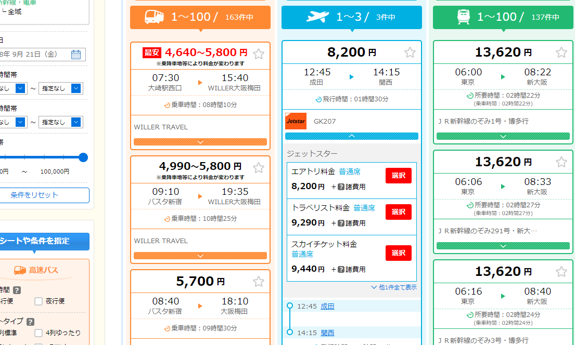The image size is (575, 345).
Task: Open help icon beside エアトリ料金 諸費用
Action: click(x=341, y=187)
